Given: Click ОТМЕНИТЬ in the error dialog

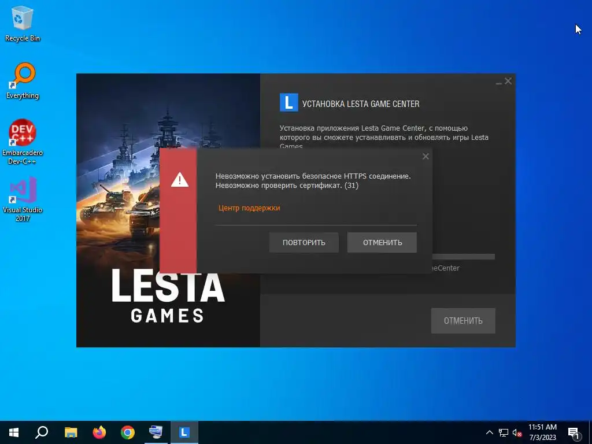Looking at the screenshot, I should (382, 242).
